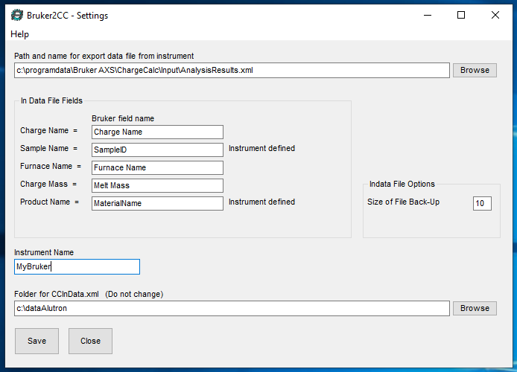
Task: Click the CCInData.xml folder path field
Action: 232,309
